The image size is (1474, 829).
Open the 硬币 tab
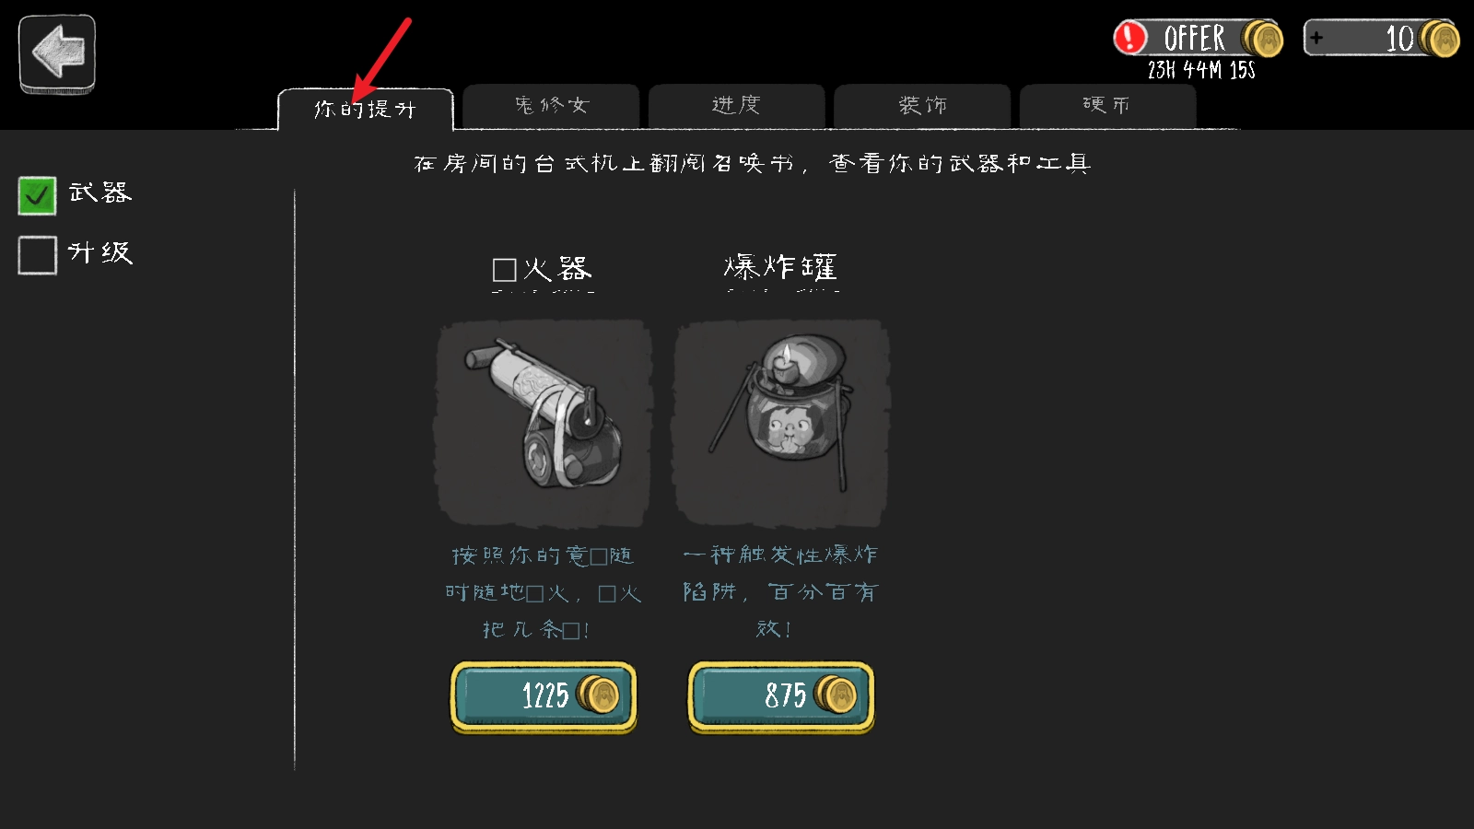click(1107, 106)
